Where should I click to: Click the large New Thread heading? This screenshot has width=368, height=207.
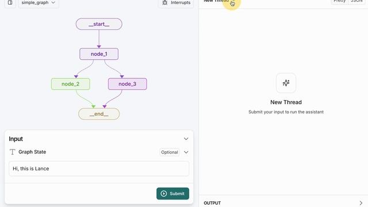tap(286, 102)
